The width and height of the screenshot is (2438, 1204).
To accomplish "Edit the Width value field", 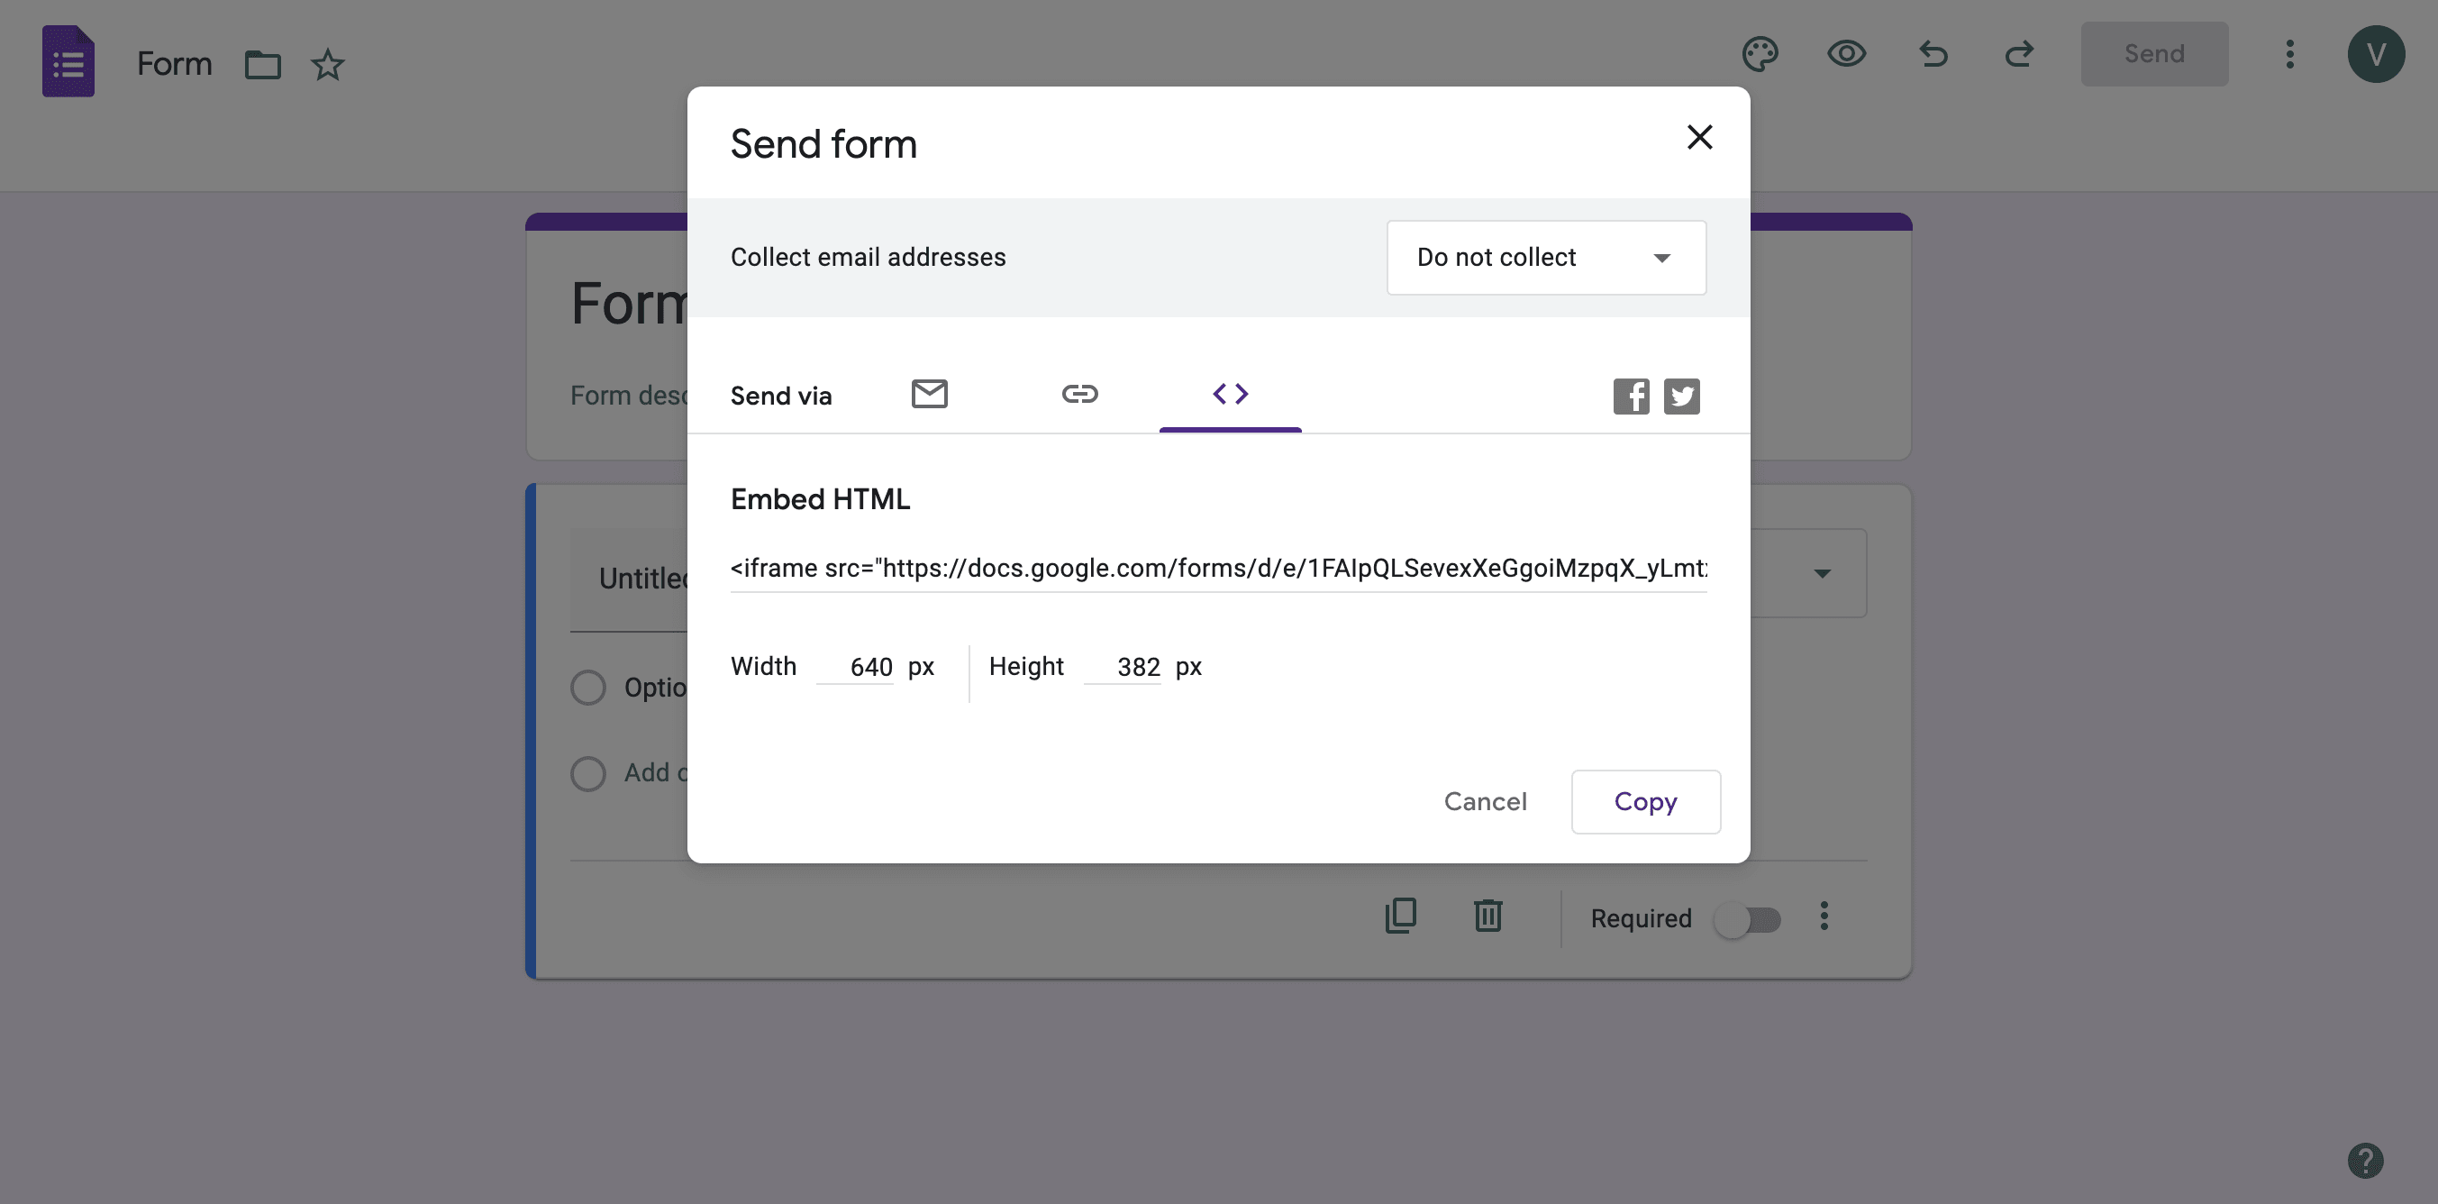I will point(856,666).
